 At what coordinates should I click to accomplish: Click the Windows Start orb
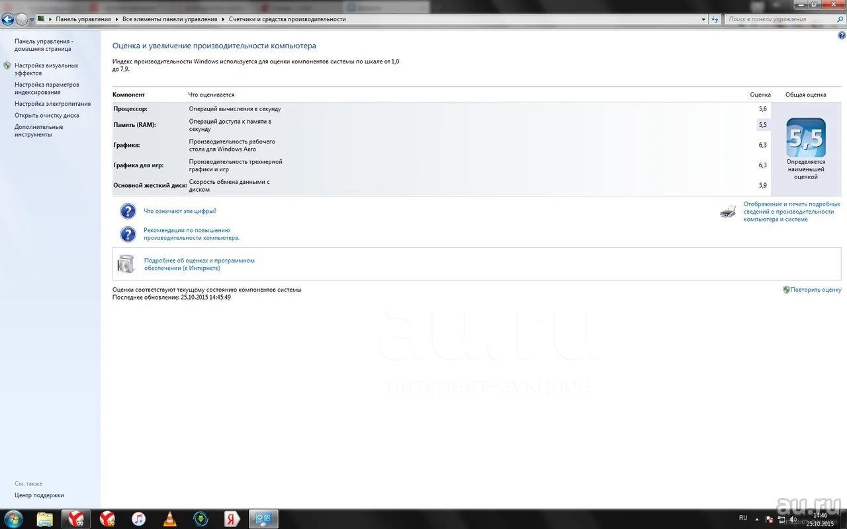click(x=13, y=518)
